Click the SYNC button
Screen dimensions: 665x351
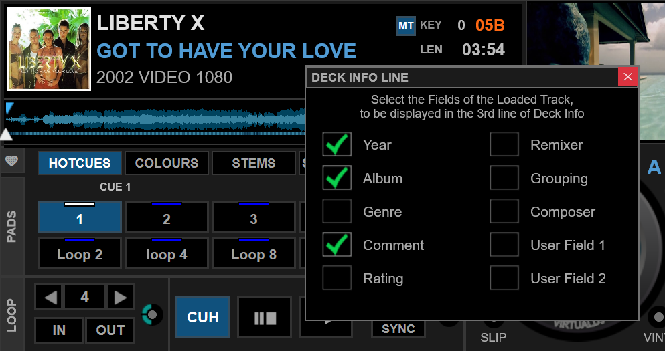click(398, 329)
